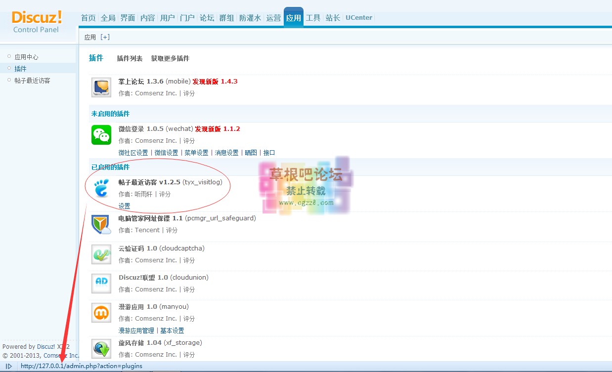Click 漫游应用管理 under the manyou plugin
612x372 pixels.
(135, 330)
